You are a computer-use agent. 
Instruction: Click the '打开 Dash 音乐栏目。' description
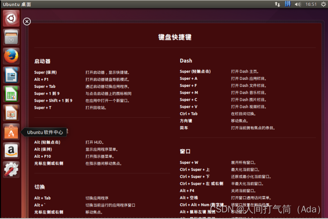(x=249, y=93)
